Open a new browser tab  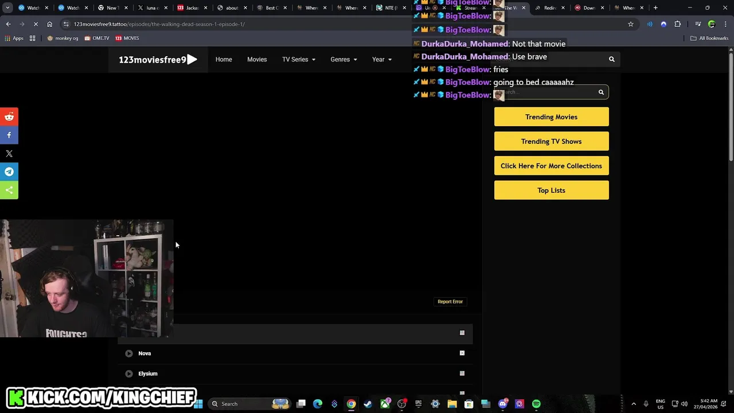point(655,8)
